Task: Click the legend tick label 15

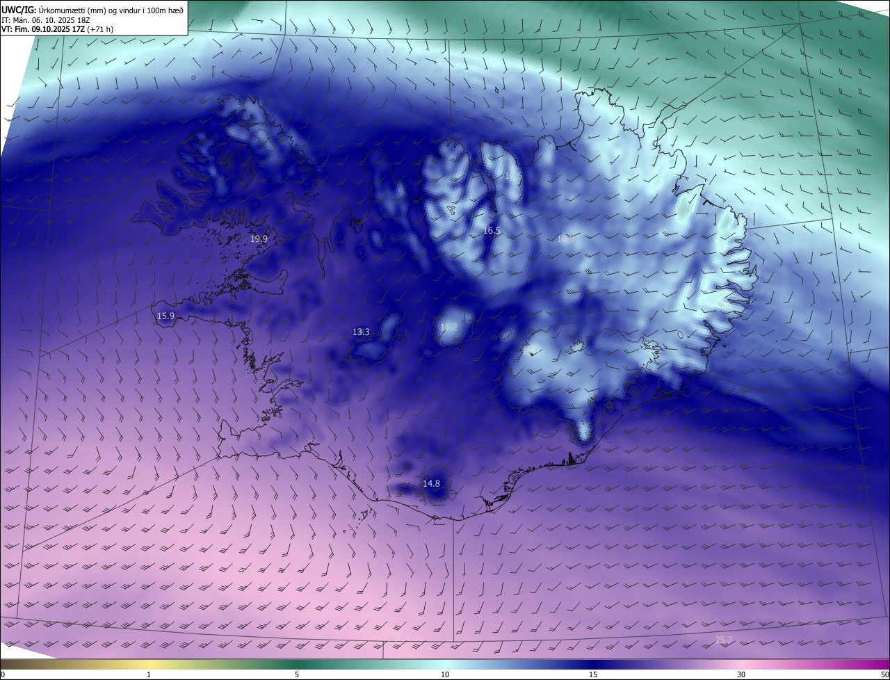Action: point(593,674)
